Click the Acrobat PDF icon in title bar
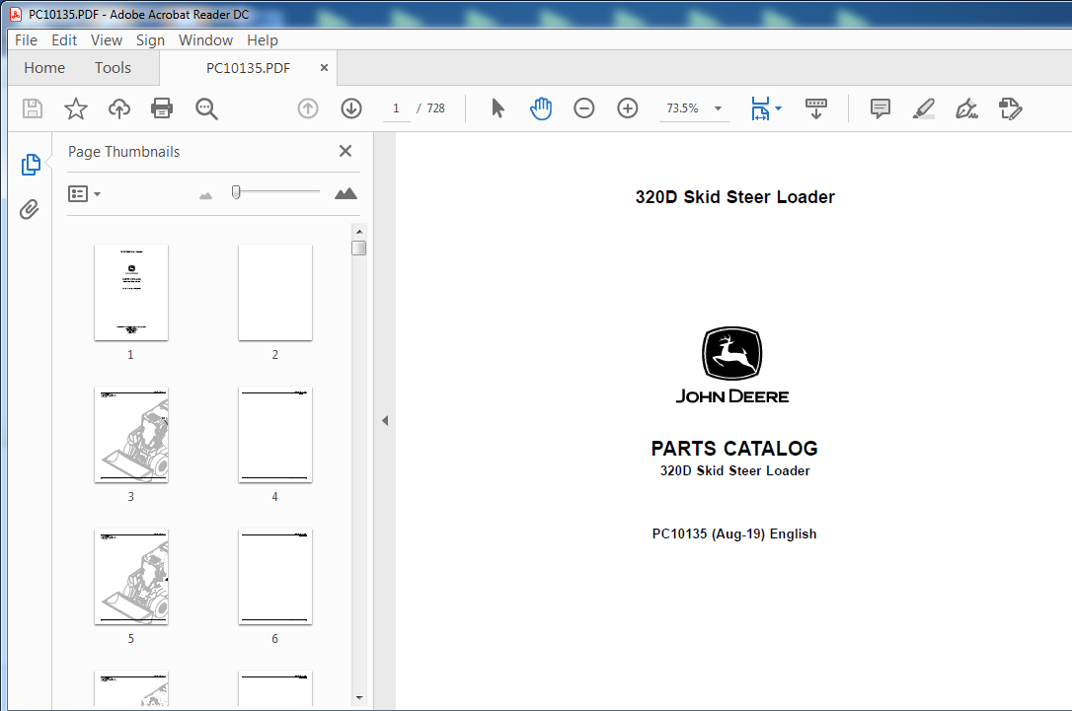1072x711 pixels. tap(16, 15)
